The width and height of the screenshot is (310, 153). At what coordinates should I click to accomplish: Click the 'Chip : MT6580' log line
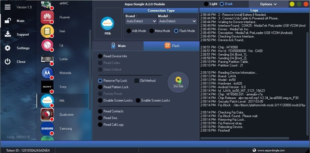(219, 47)
